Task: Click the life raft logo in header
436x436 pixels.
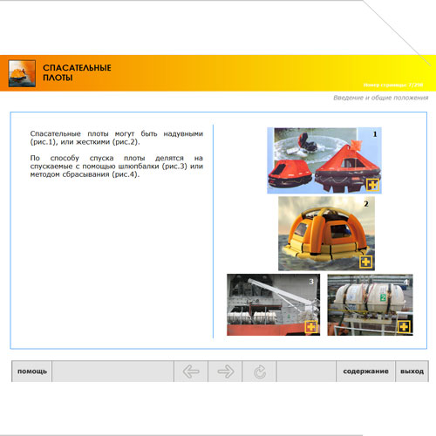Action: pyautogui.click(x=22, y=73)
